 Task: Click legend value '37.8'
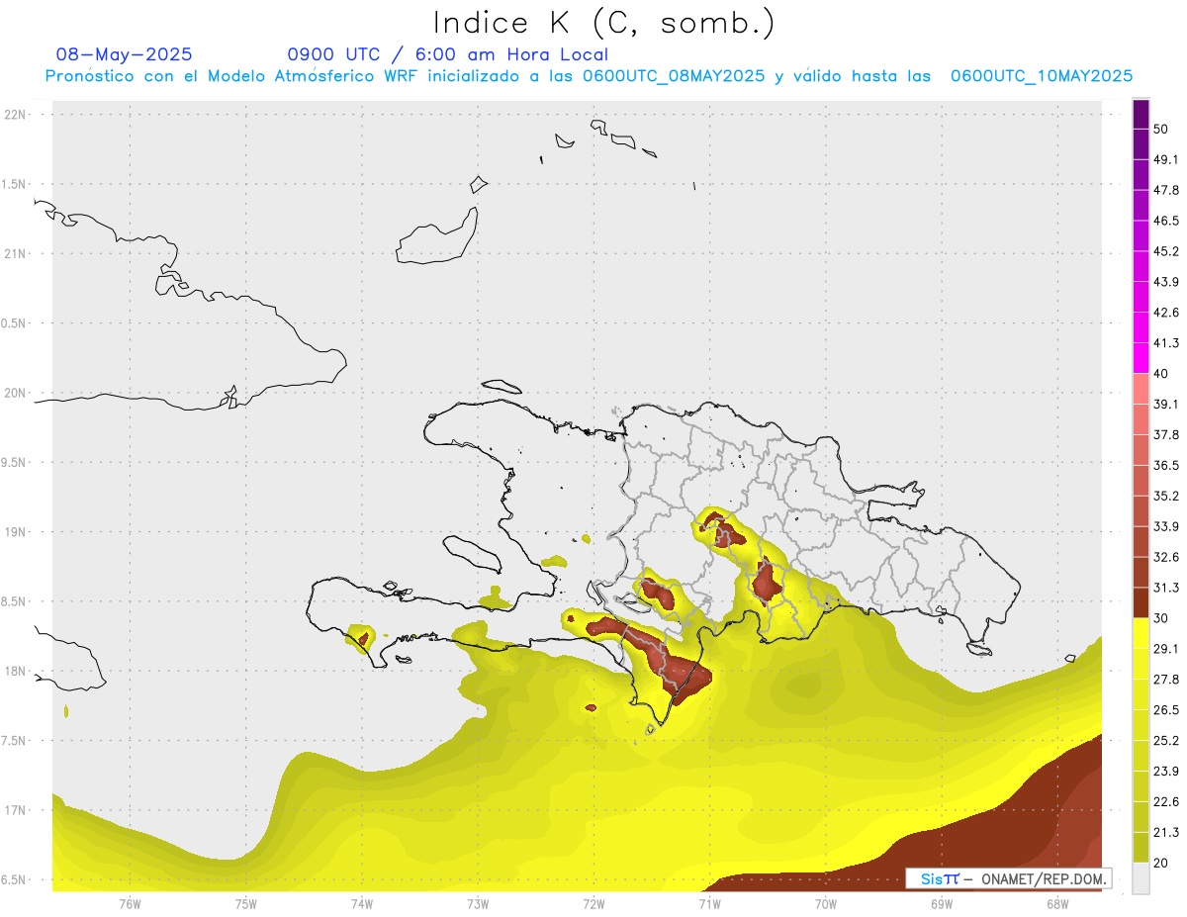(x=1166, y=435)
